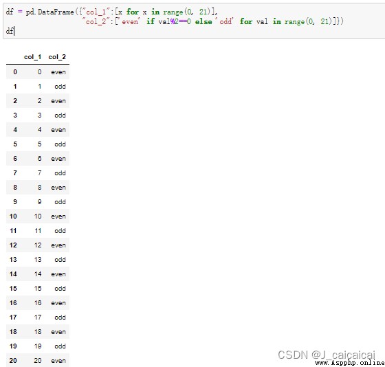
Task: Click the col_1 column header
Action: (x=32, y=57)
